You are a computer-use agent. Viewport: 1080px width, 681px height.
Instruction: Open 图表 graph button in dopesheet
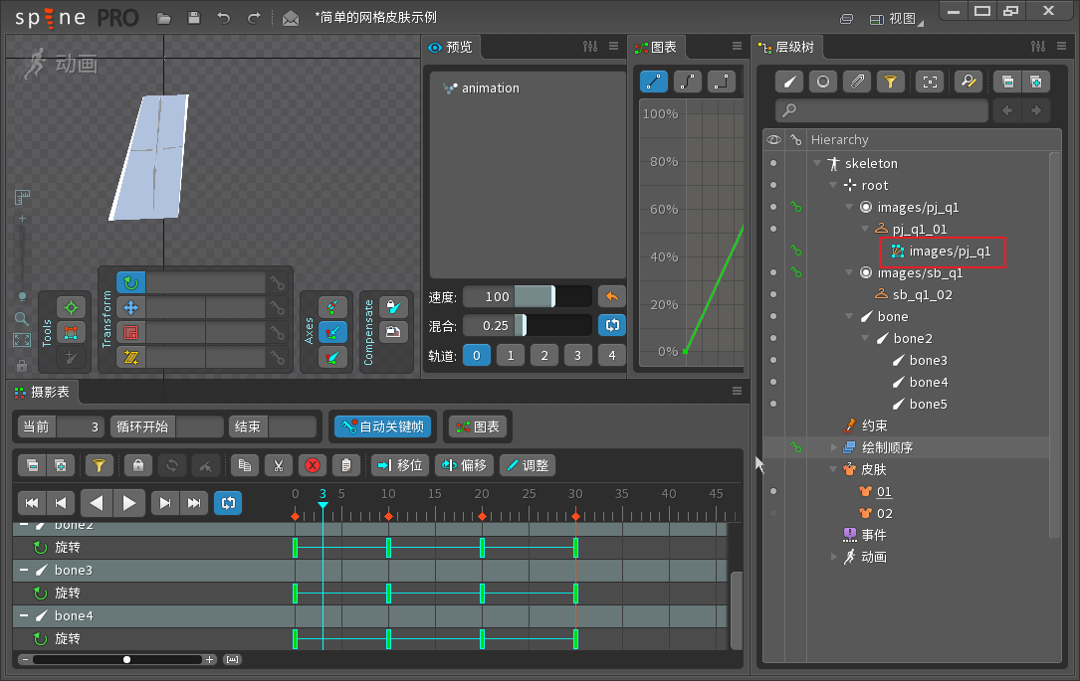(x=478, y=427)
